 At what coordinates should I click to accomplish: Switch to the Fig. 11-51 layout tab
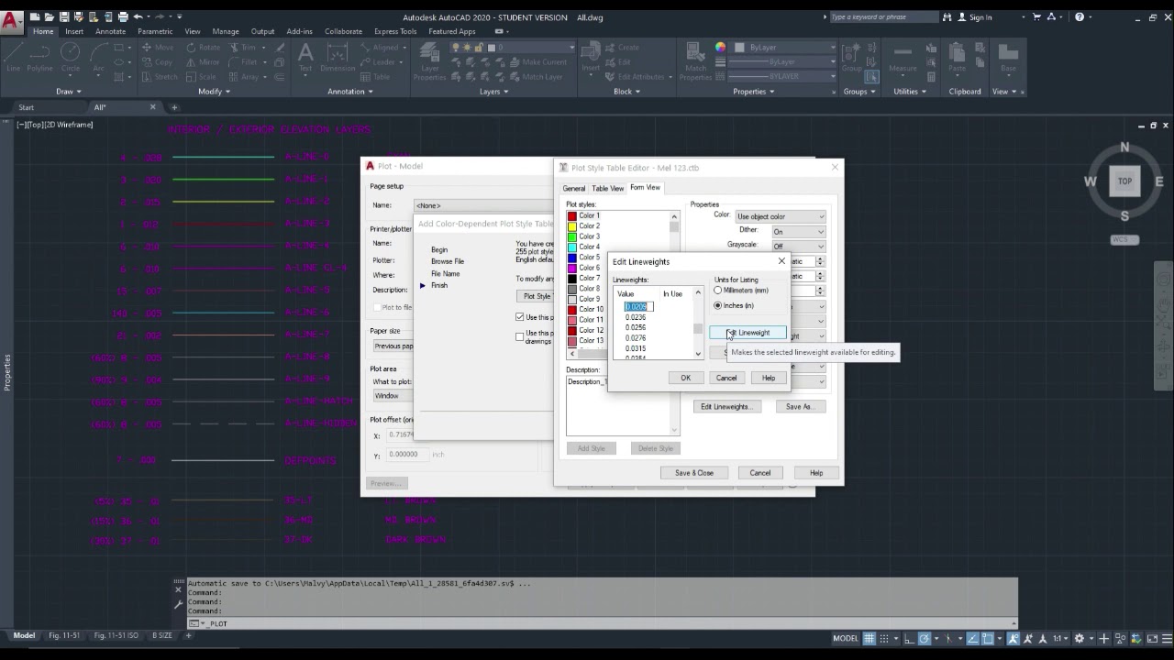[64, 635]
